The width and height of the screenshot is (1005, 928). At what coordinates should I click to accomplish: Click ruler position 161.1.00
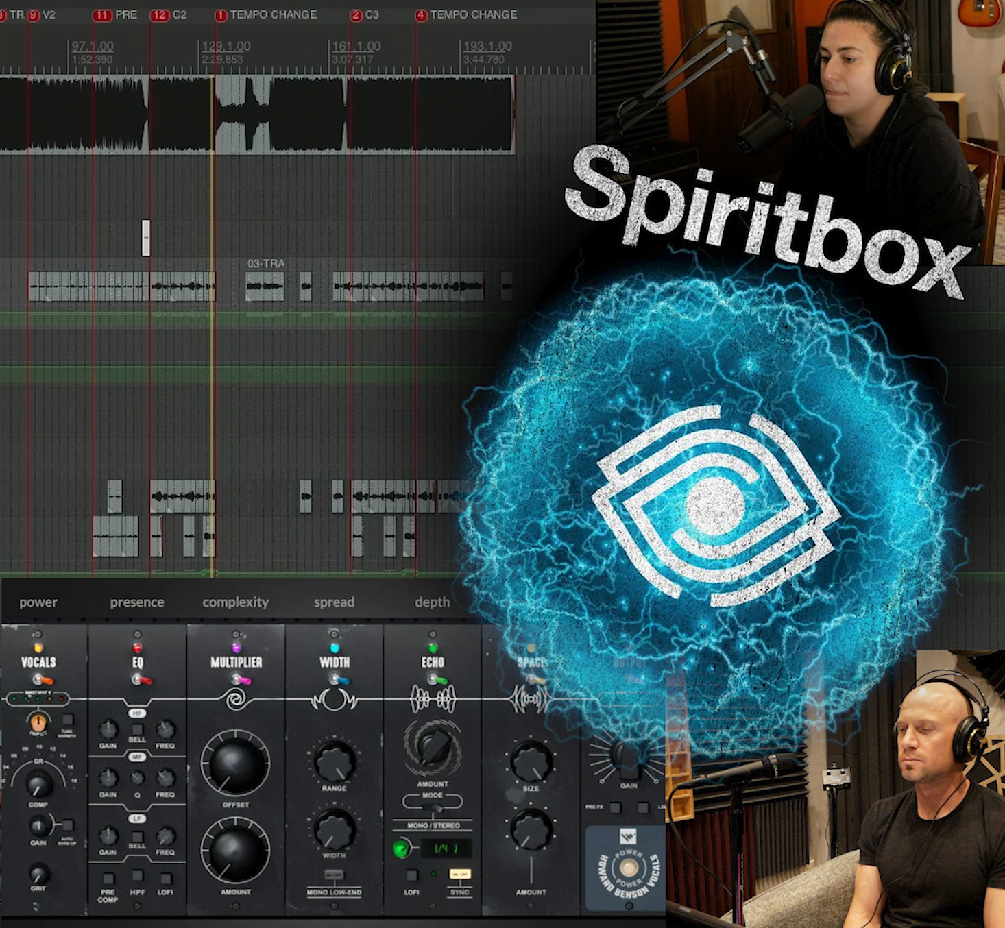pos(356,47)
